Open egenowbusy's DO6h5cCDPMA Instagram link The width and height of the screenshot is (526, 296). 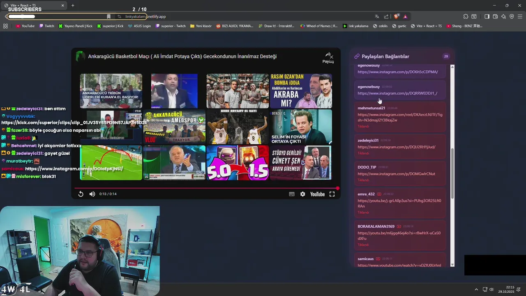(x=398, y=72)
